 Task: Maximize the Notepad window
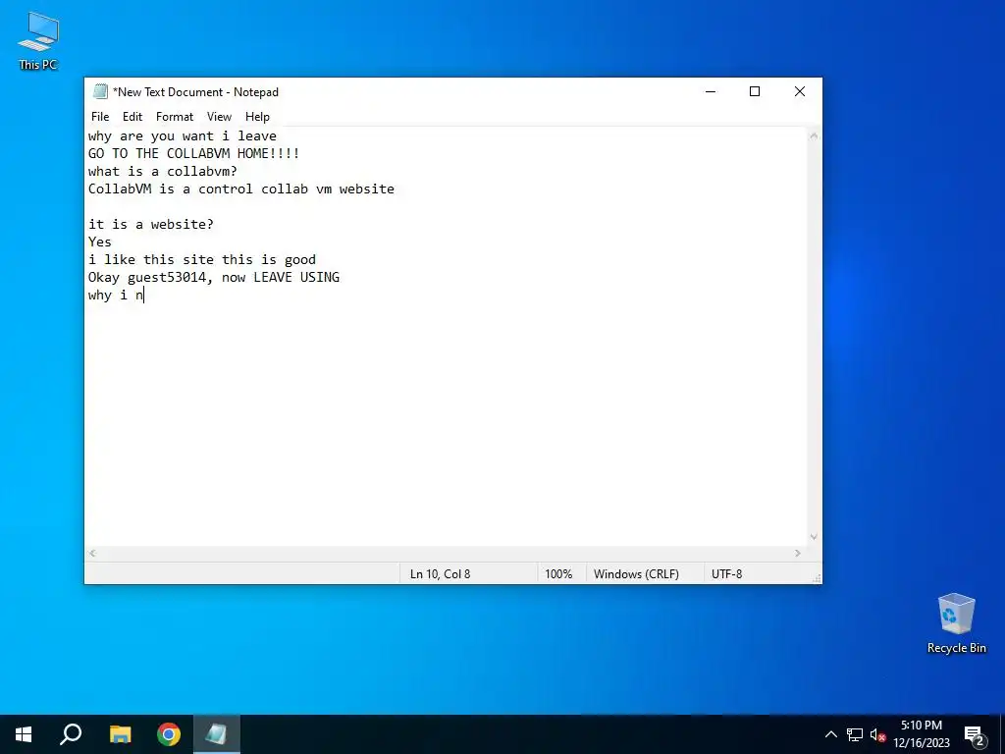pos(755,91)
